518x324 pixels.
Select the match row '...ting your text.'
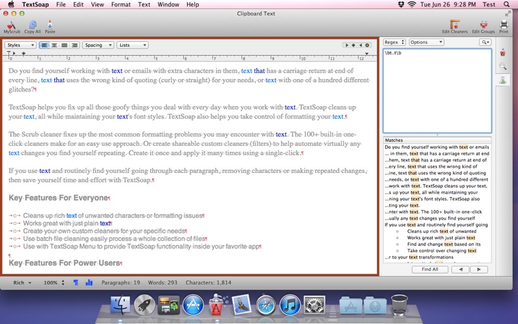pyautogui.click(x=437, y=205)
